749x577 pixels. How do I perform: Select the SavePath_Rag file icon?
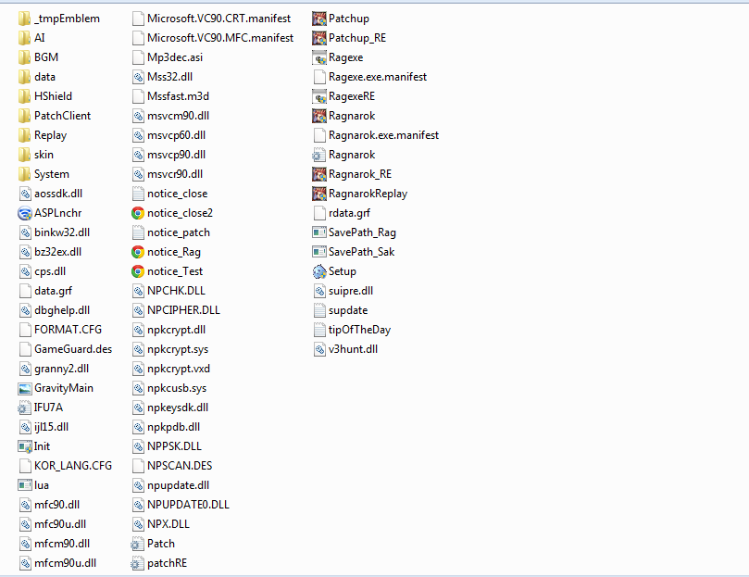[x=319, y=232]
